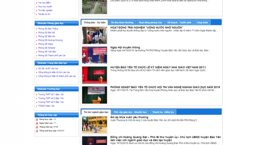Click thumbnail for Ấm áp Mùa xuân article
The height and width of the screenshot is (145, 258).
coord(94,125)
